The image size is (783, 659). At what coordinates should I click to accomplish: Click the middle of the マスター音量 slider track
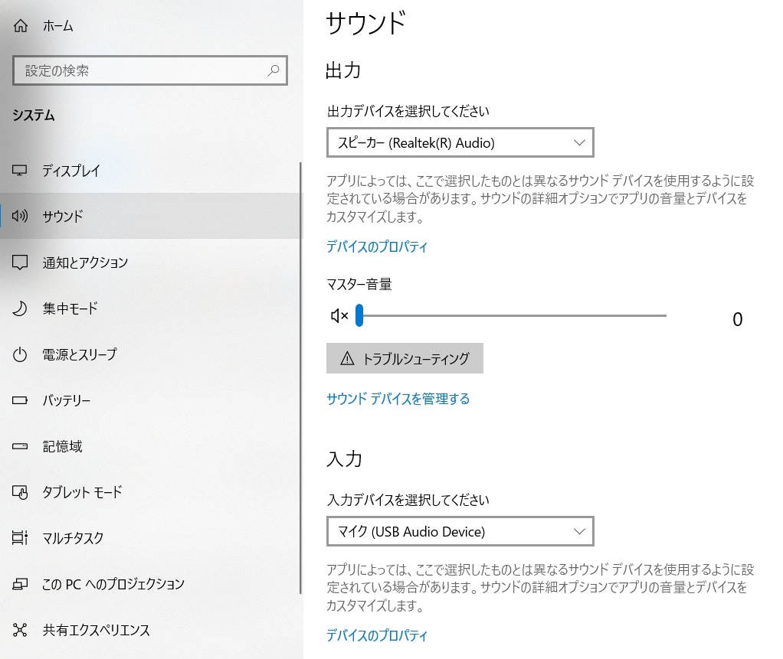[x=511, y=315]
